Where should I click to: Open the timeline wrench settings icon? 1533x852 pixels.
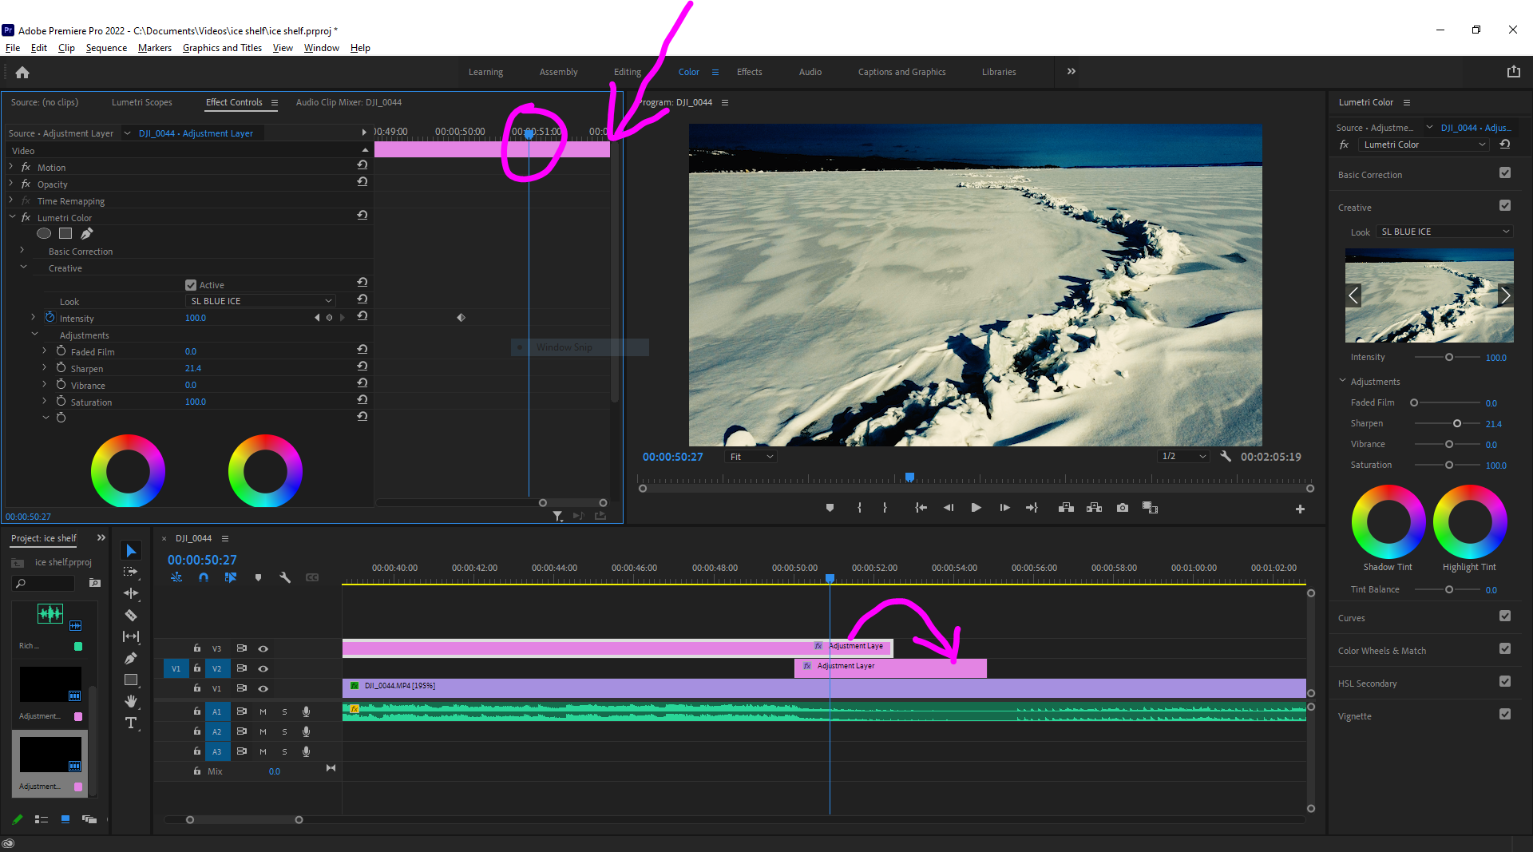point(285,577)
